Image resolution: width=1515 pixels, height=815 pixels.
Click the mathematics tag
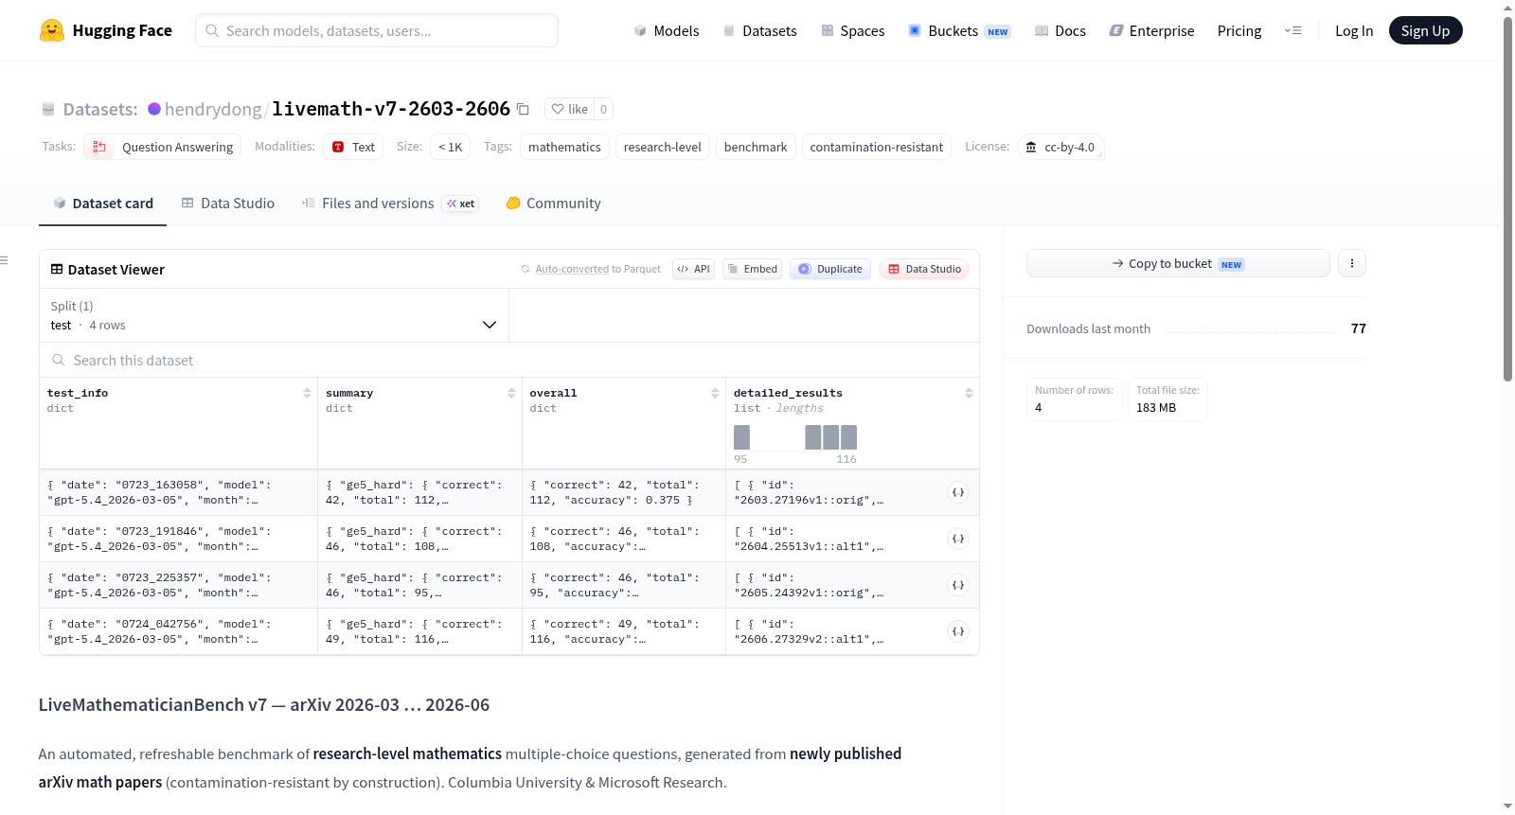coord(564,147)
